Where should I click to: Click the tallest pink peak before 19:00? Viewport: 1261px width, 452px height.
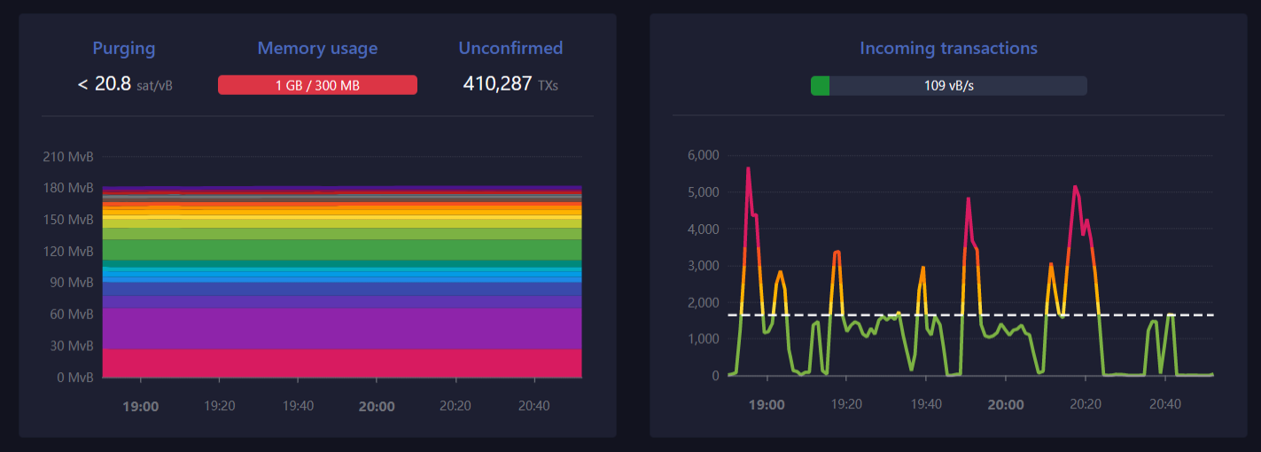click(748, 169)
